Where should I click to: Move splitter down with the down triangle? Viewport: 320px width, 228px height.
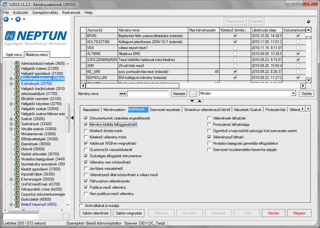tap(192, 101)
